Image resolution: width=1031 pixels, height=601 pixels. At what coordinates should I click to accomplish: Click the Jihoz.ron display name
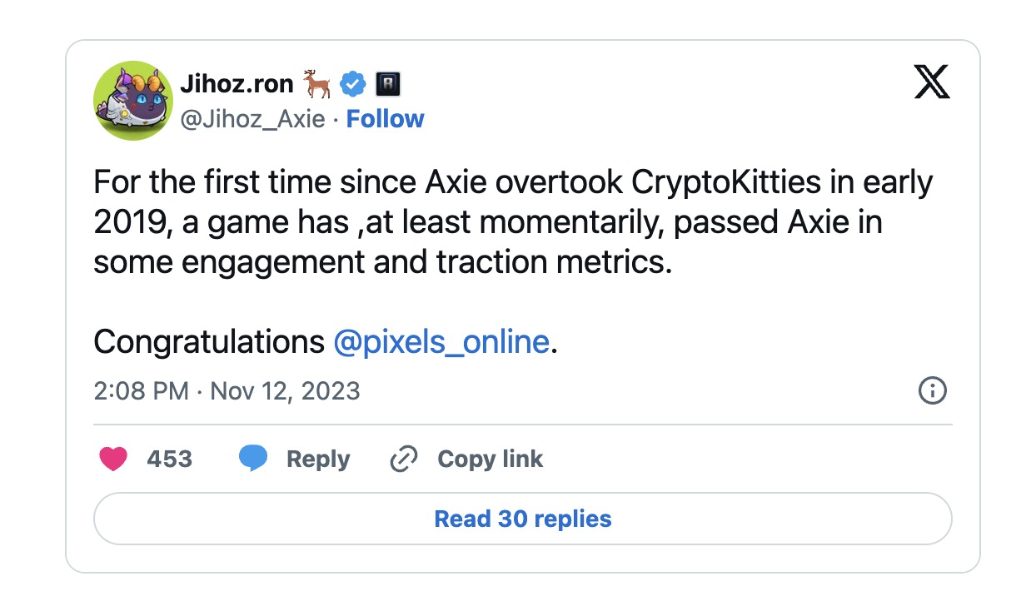click(x=237, y=84)
